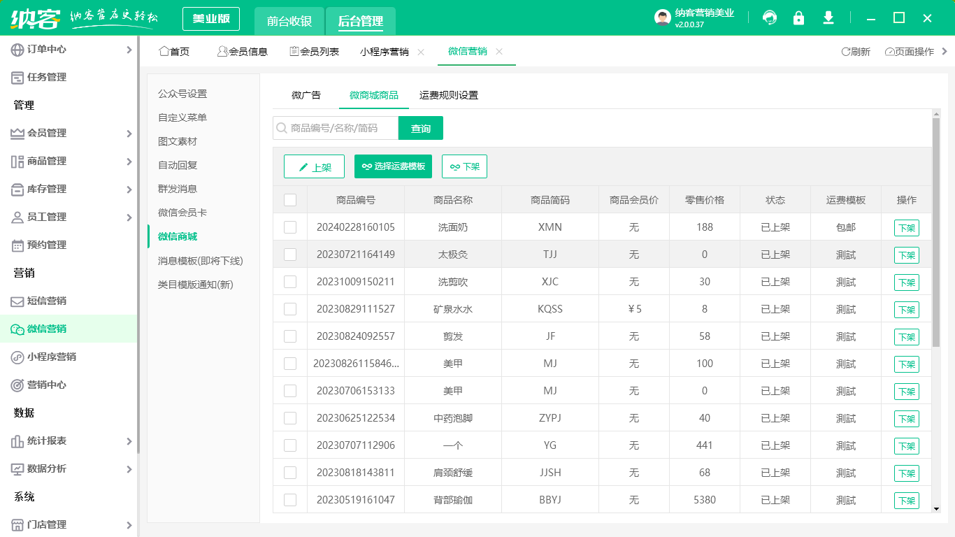Check the box for 洗剪吹 row
955x537 pixels.
pos(290,282)
